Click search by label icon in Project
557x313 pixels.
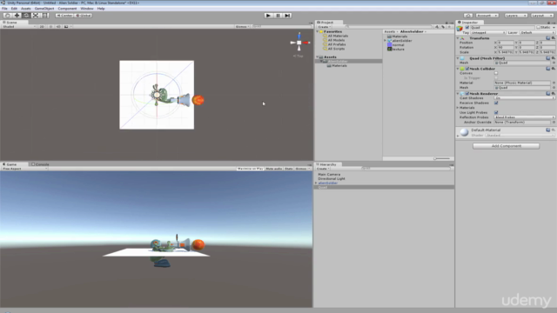tap(443, 27)
